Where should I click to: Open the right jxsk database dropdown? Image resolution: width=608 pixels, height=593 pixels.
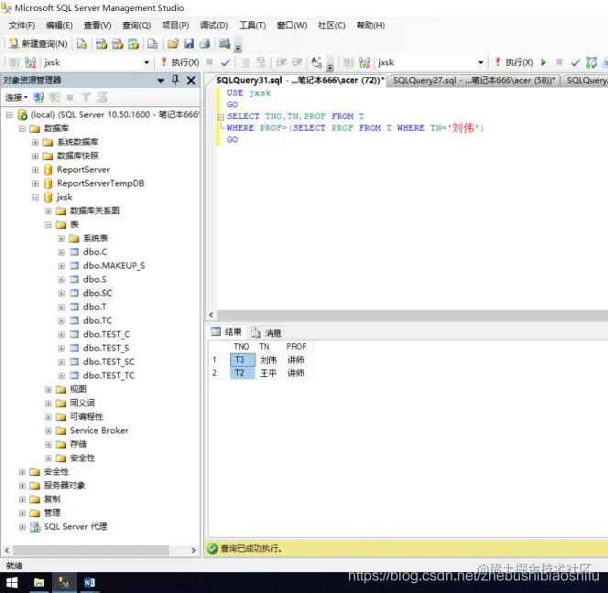coord(481,62)
